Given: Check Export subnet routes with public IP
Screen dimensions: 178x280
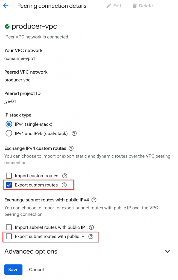Looking at the screenshot, I should [9, 237].
